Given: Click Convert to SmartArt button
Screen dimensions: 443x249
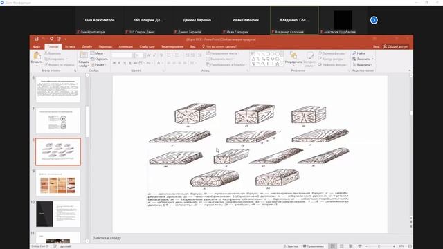Looking at the screenshot, I should pyautogui.click(x=226, y=64).
